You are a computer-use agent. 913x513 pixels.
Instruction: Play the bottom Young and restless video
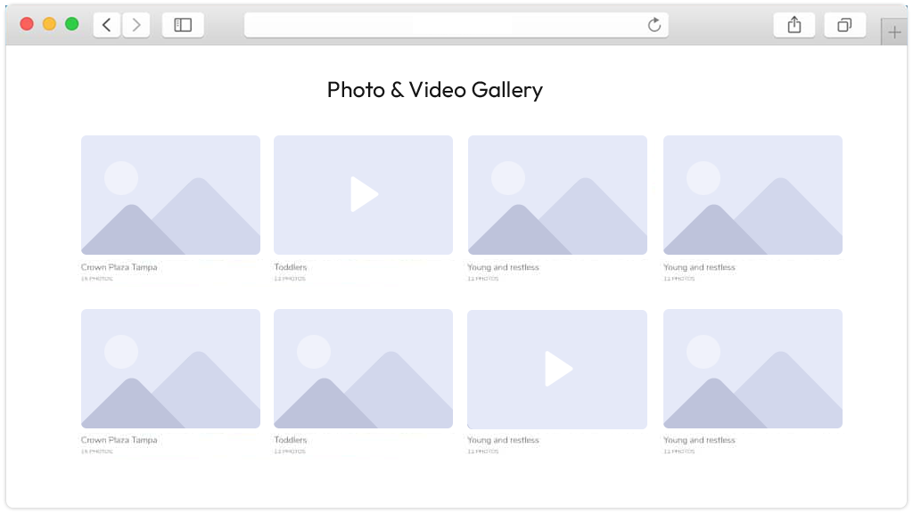[x=556, y=368]
